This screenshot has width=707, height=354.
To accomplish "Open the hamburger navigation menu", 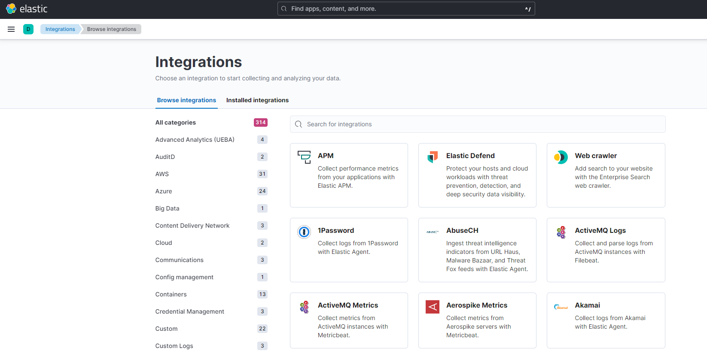I will pyautogui.click(x=11, y=29).
